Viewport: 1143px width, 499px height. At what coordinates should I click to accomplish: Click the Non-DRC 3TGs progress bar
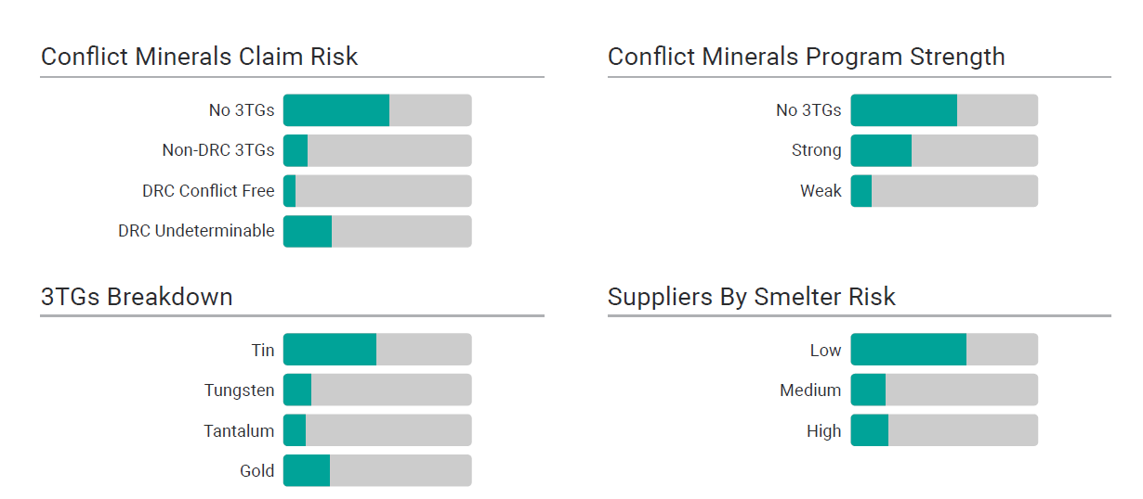click(x=377, y=150)
